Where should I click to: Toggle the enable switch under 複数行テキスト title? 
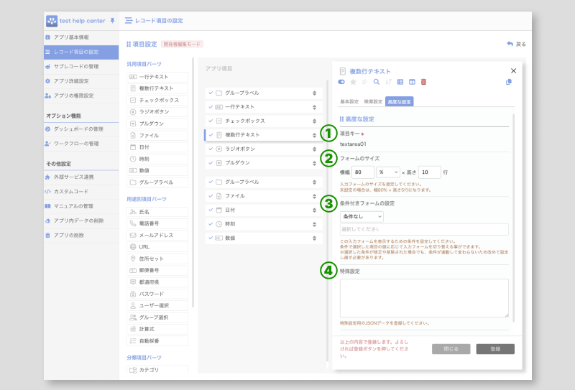[x=341, y=82]
